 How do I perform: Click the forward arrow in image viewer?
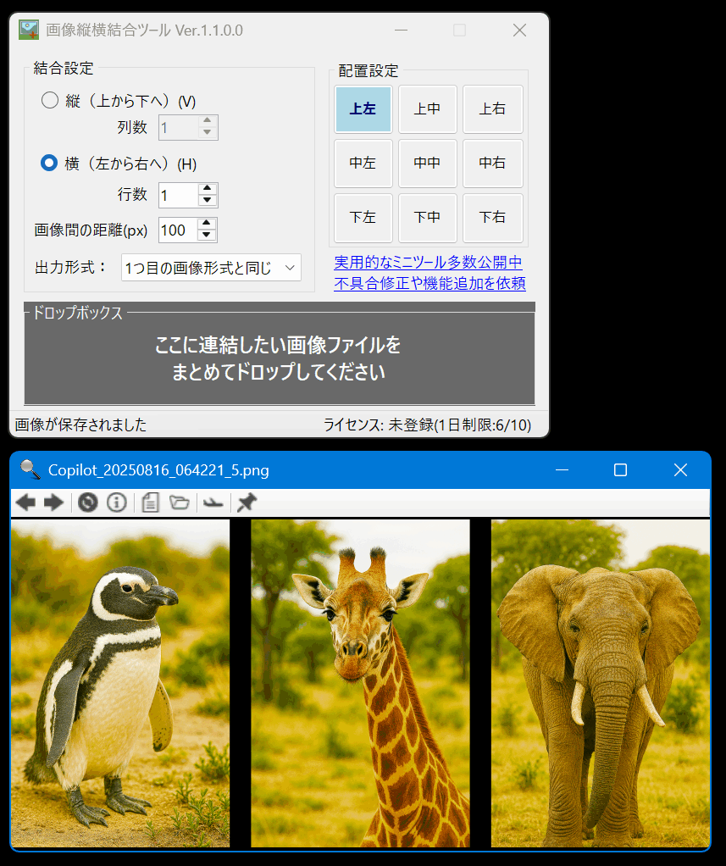pyautogui.click(x=54, y=503)
